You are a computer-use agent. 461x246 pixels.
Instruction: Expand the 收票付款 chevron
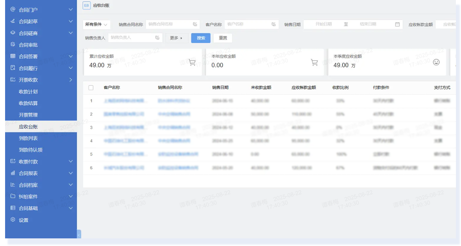click(71, 161)
